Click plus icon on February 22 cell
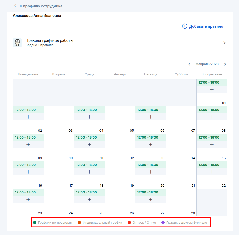The width and height of the screenshot is (239, 235). click(212, 172)
